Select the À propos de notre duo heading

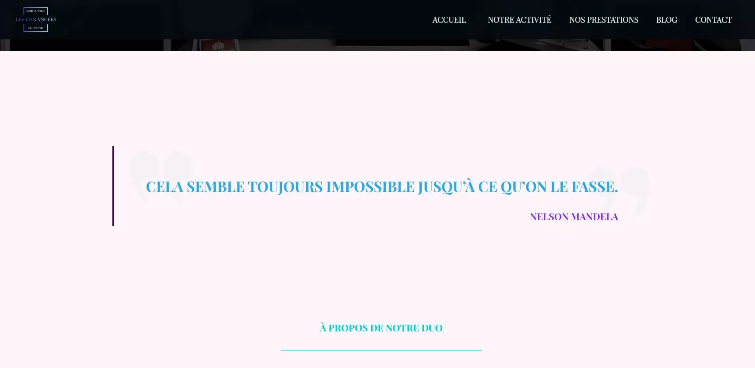(381, 328)
